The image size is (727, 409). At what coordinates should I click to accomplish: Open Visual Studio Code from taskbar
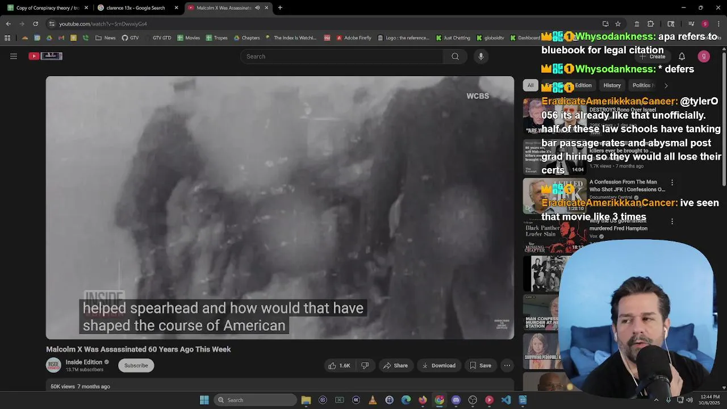click(506, 400)
